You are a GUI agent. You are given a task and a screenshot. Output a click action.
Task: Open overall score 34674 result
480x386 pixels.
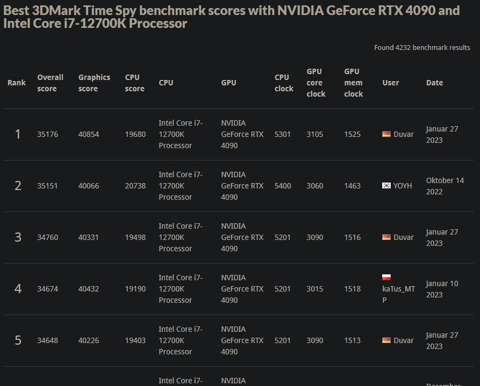[47, 289]
